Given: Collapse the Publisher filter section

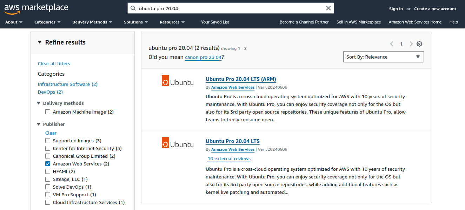Looking at the screenshot, I should tap(39, 124).
